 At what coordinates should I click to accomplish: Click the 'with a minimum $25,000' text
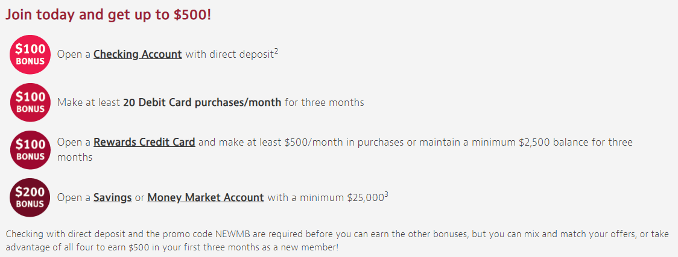326,197
